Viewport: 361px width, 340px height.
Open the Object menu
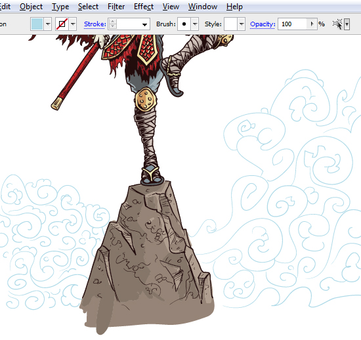(31, 7)
